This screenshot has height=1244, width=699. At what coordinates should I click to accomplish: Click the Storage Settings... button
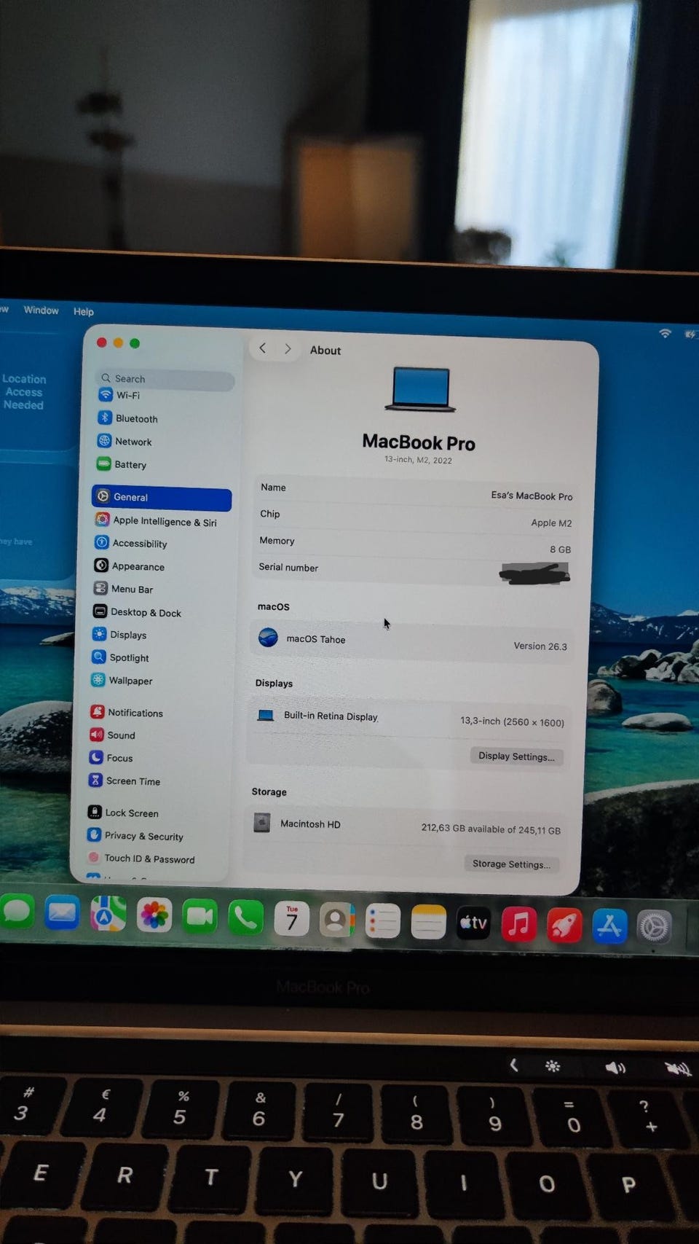click(511, 864)
